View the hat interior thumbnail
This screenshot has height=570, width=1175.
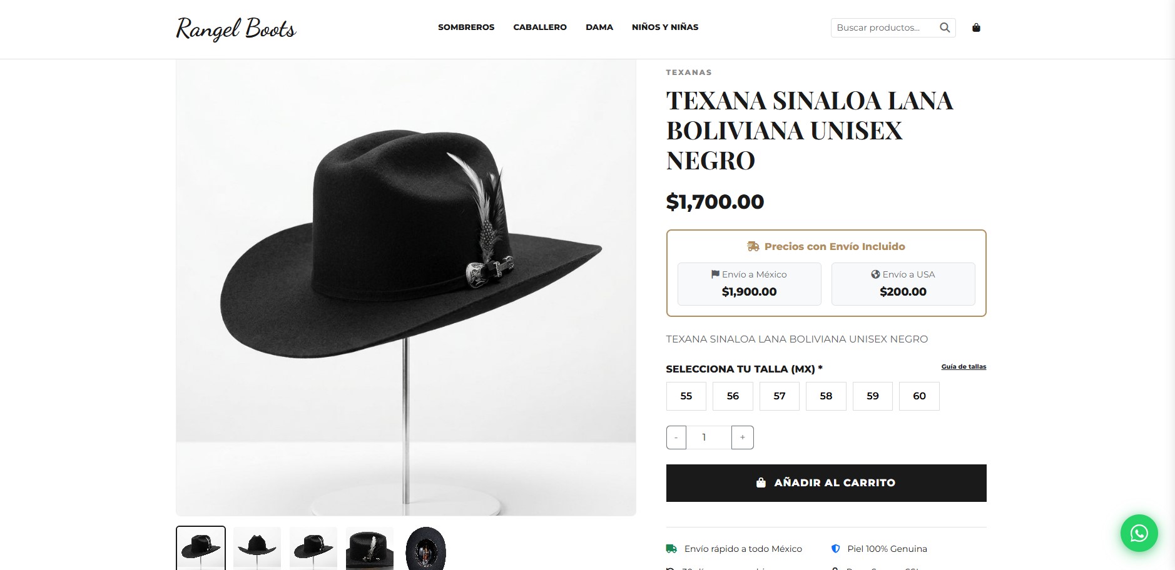click(425, 548)
